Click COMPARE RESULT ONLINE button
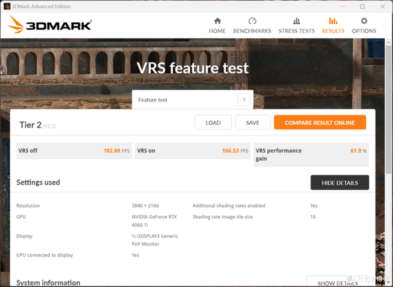 click(320, 122)
